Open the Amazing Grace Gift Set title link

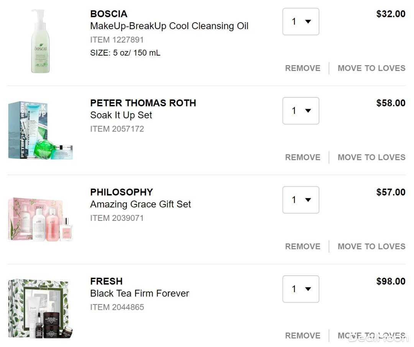click(x=140, y=204)
